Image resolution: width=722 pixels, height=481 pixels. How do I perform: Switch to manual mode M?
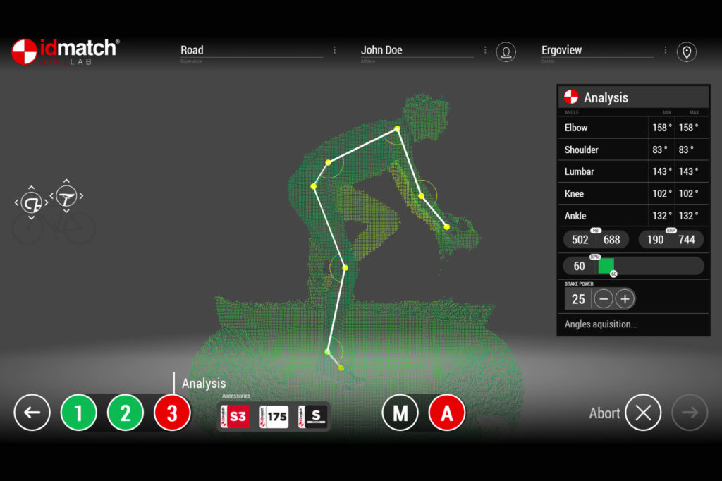pos(400,413)
